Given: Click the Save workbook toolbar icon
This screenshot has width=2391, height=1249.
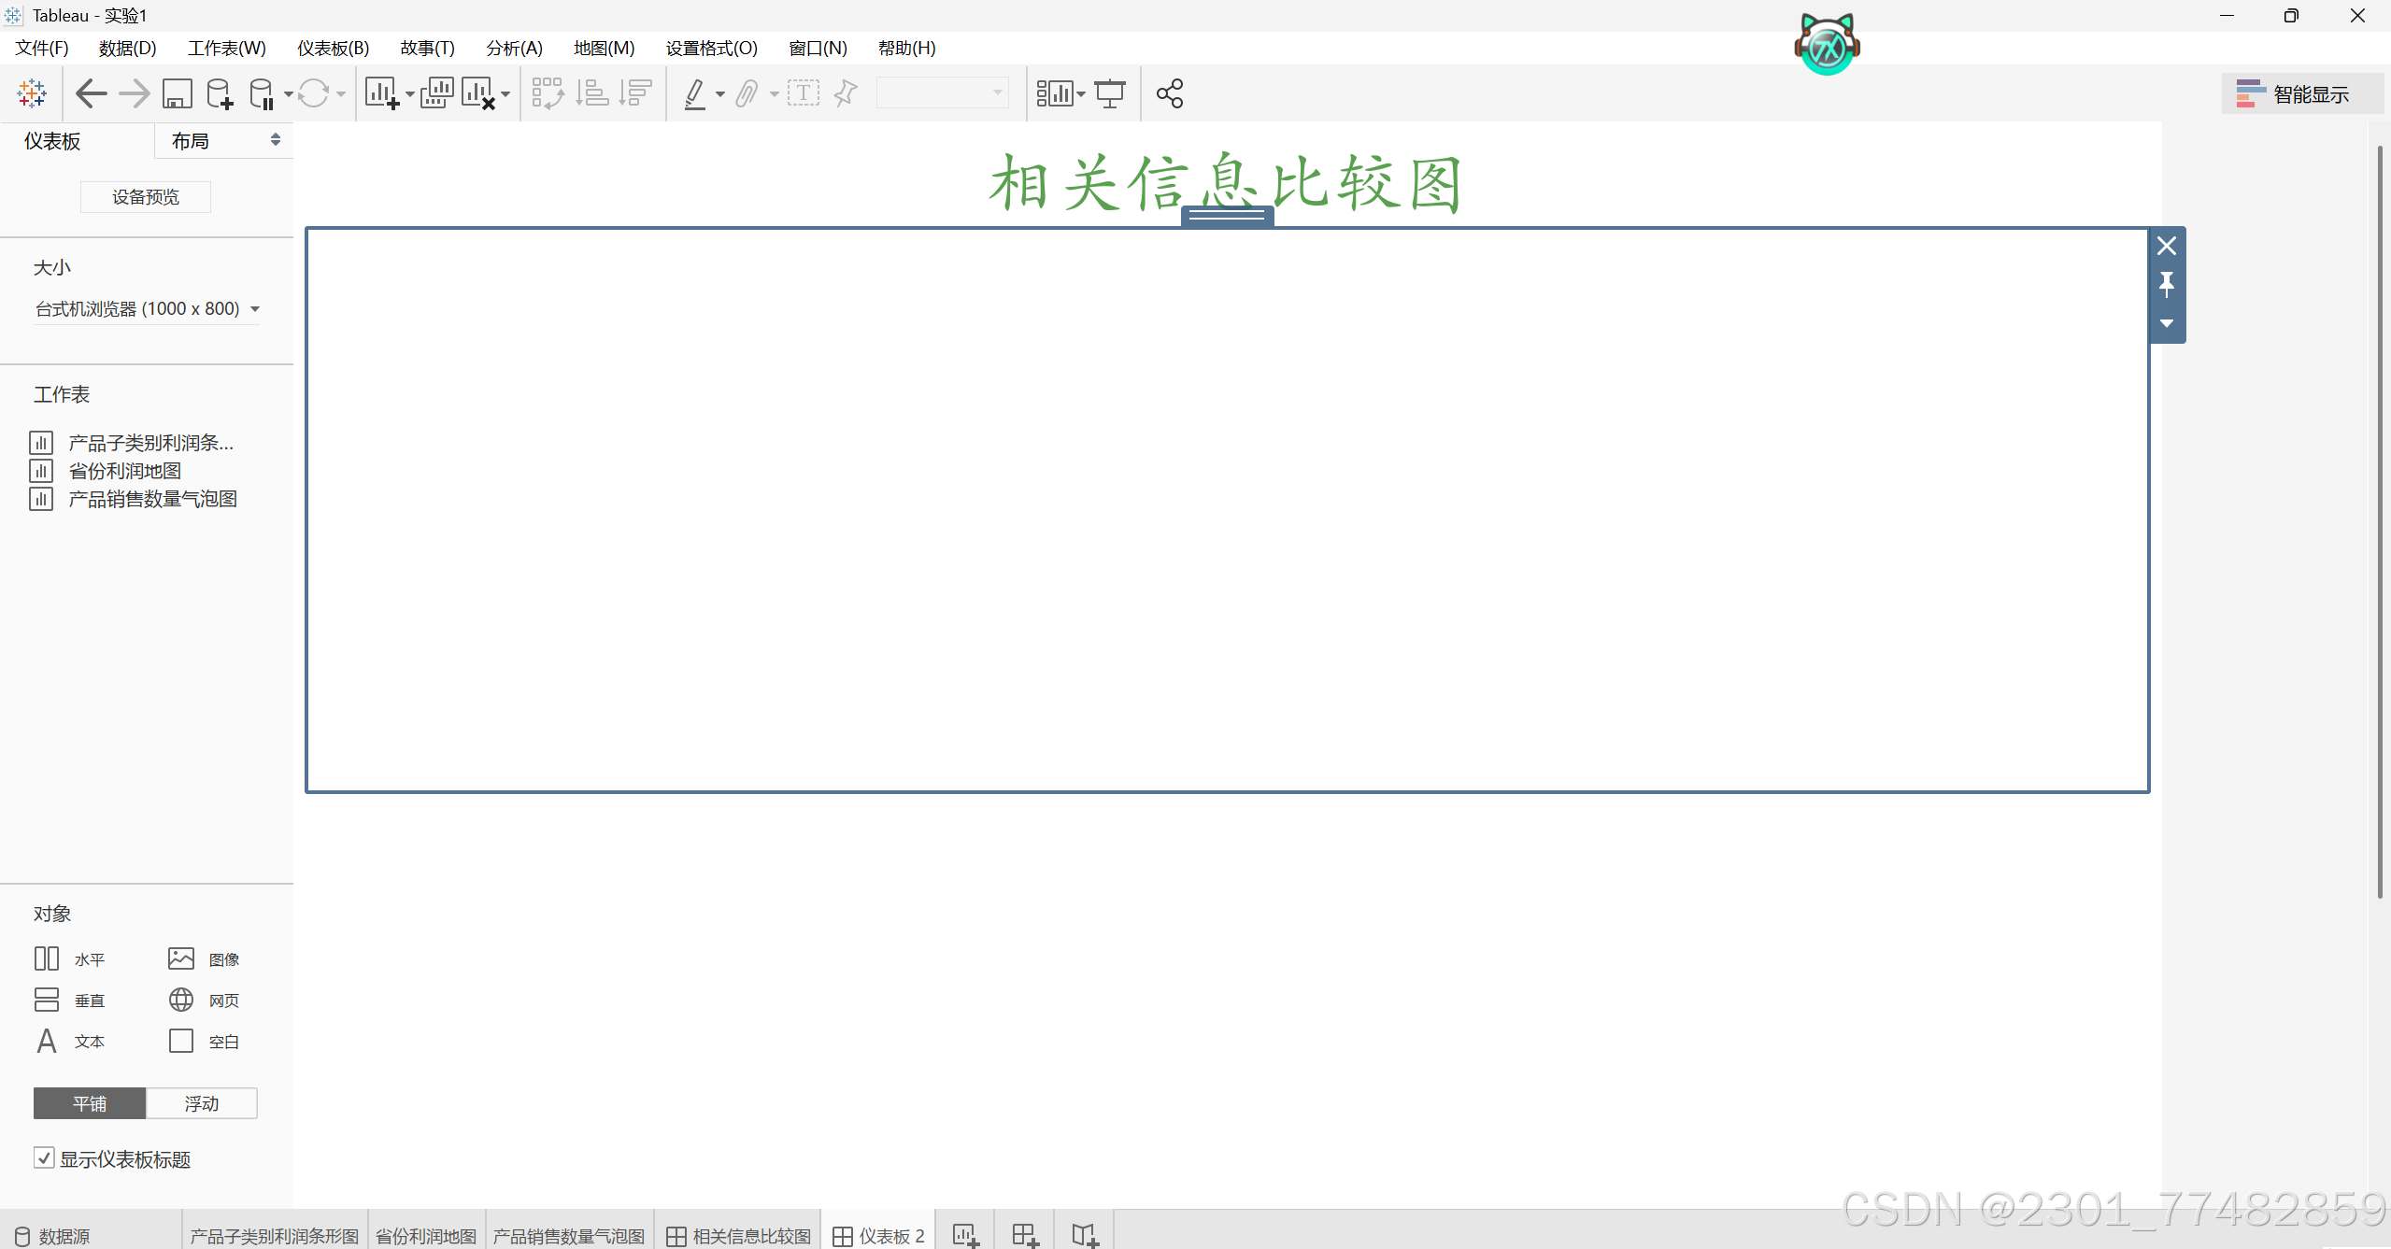Looking at the screenshot, I should (x=177, y=93).
